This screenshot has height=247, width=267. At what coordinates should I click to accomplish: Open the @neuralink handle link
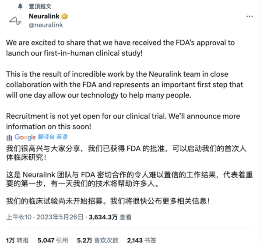[46, 25]
